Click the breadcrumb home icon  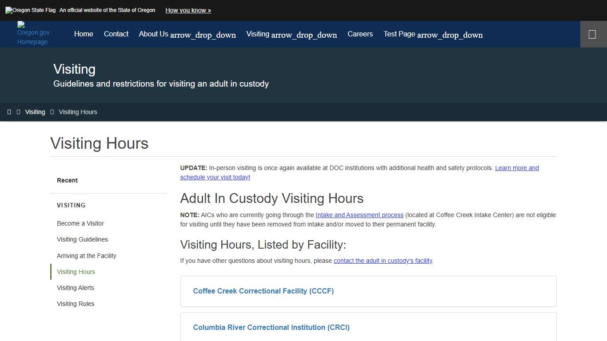pyautogui.click(x=9, y=111)
